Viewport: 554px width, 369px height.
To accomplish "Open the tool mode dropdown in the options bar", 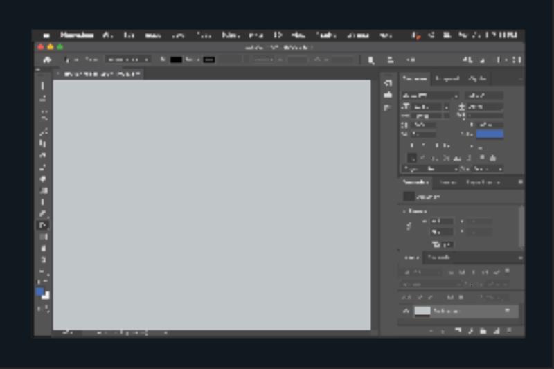I will 128,60.
